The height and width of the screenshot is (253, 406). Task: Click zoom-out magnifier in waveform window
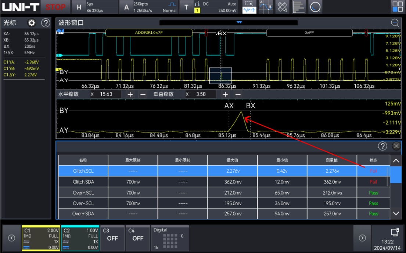(x=395, y=23)
